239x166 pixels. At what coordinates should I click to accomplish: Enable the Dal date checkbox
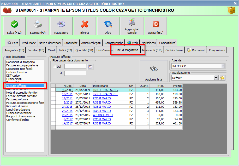55,67
